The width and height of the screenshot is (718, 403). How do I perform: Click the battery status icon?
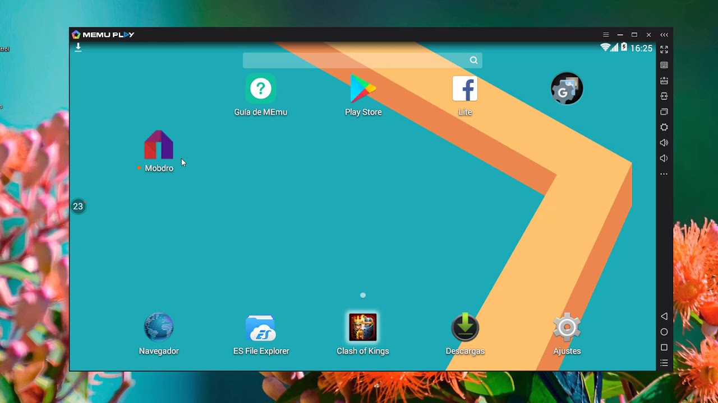click(x=624, y=48)
